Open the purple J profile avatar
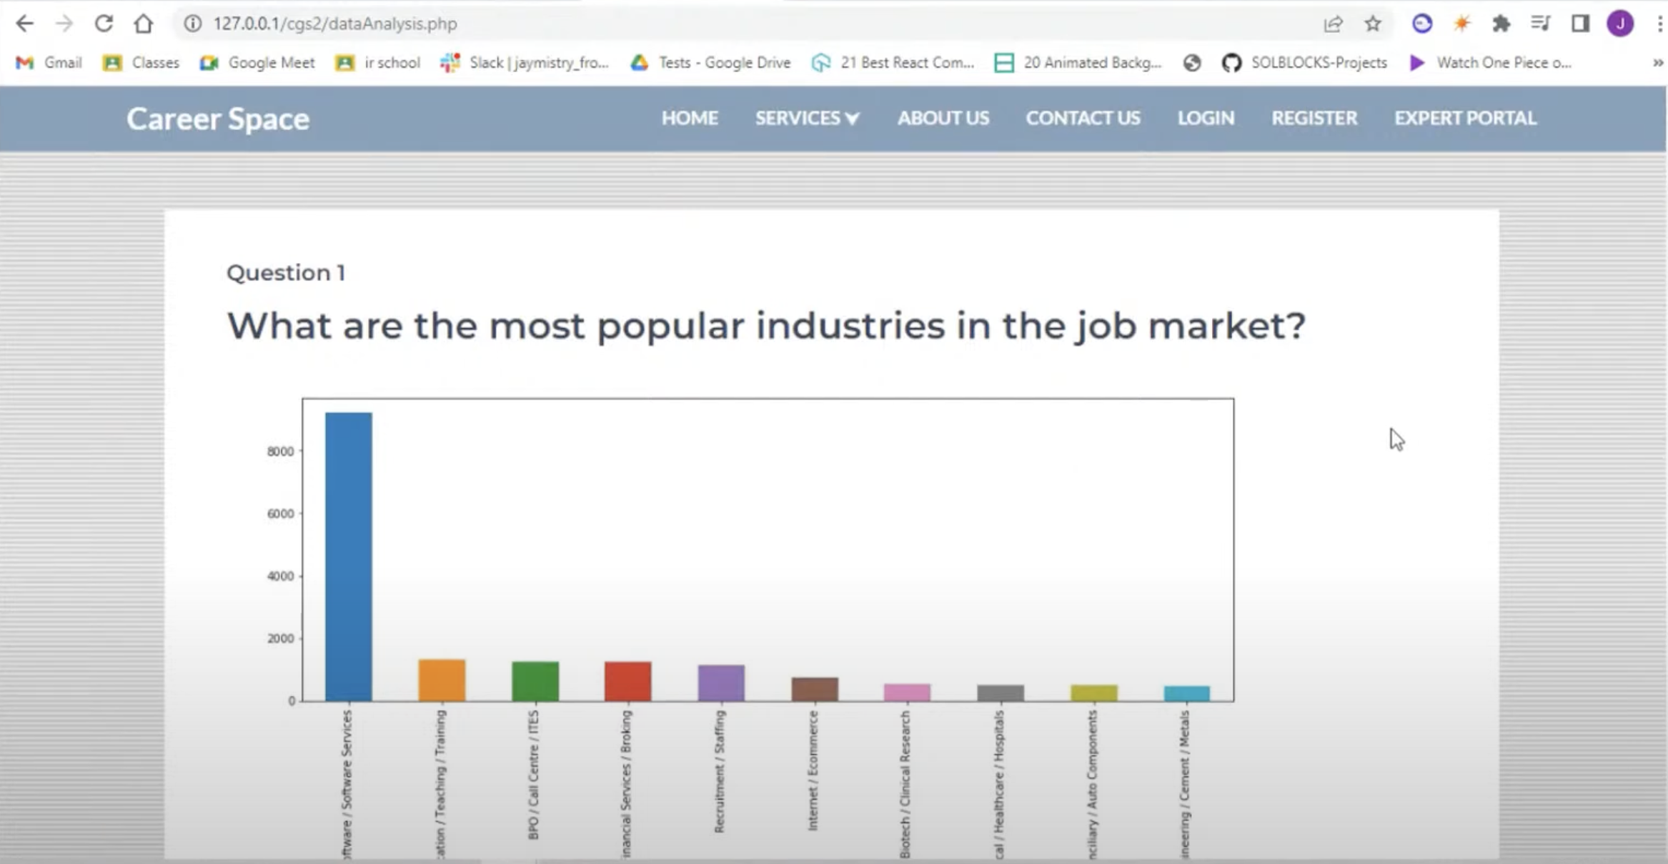Screen dimensions: 1668x864 coord(1619,24)
